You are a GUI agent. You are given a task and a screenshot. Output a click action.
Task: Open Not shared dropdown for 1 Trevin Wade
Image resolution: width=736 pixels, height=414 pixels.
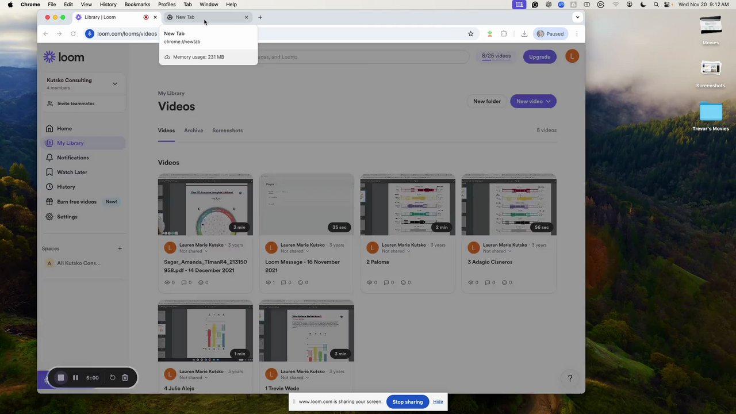[295, 378]
